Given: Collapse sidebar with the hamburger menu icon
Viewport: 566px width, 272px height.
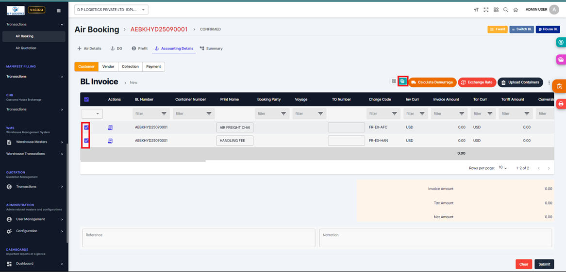Looking at the screenshot, I should click(59, 11).
